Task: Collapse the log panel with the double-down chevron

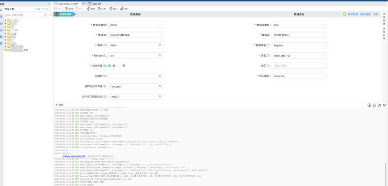Action: [384, 105]
